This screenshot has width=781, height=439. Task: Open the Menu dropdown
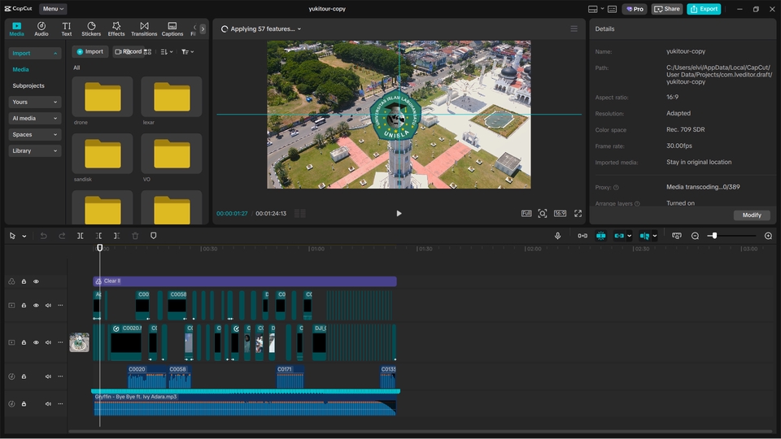coord(53,9)
